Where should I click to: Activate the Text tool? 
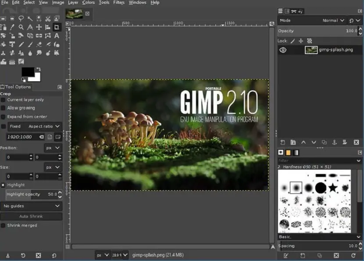point(57,36)
